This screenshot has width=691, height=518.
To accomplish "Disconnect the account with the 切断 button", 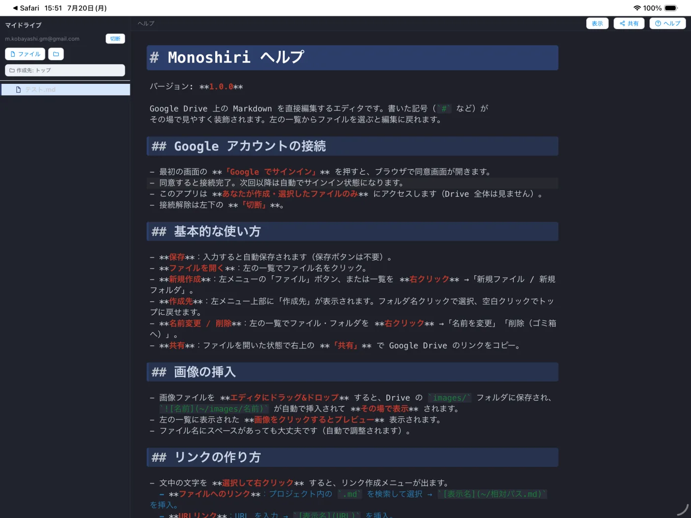I will (x=115, y=38).
